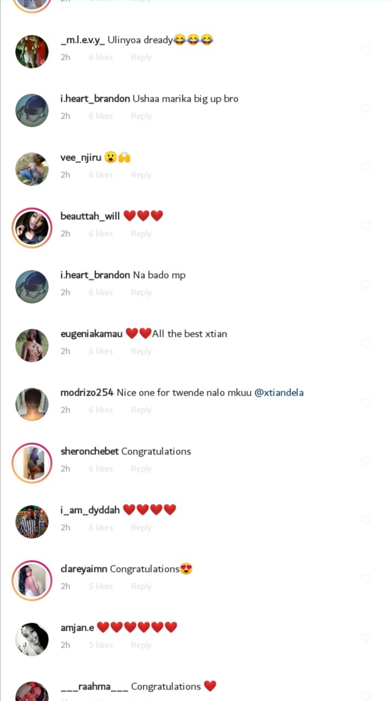The width and height of the screenshot is (391, 701).
Task: Tap the heart next to sheronchebet's comment
Action: (365, 461)
